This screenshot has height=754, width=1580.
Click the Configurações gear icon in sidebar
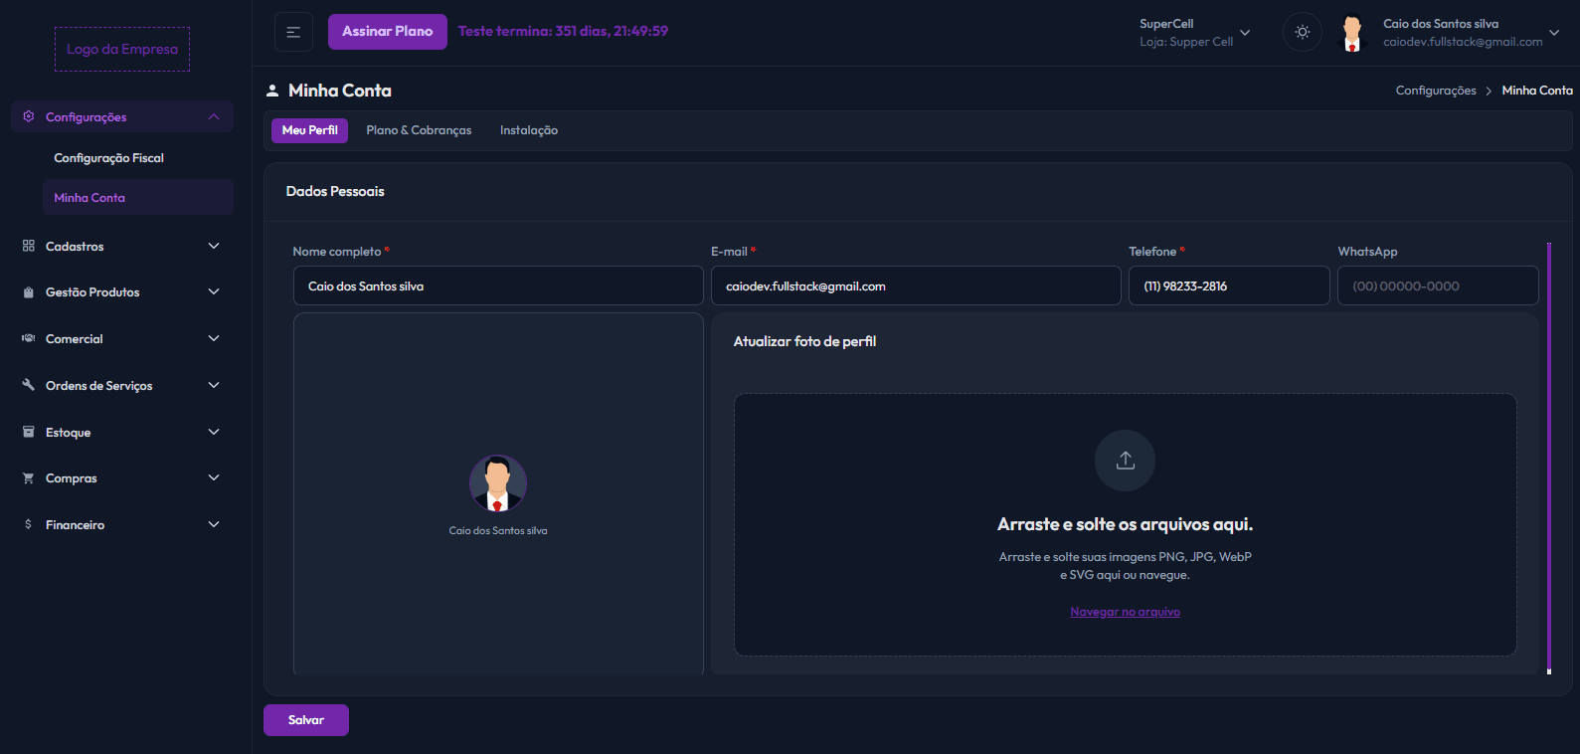[28, 116]
